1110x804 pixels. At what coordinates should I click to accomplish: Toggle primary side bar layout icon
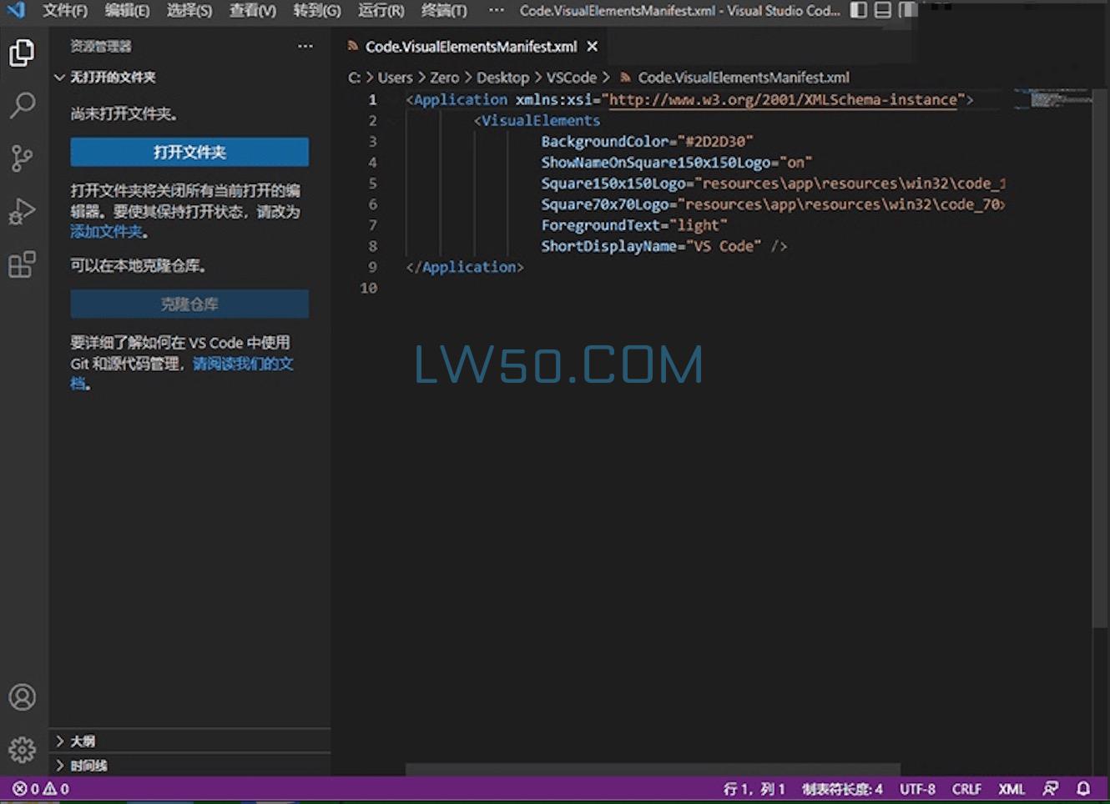858,10
